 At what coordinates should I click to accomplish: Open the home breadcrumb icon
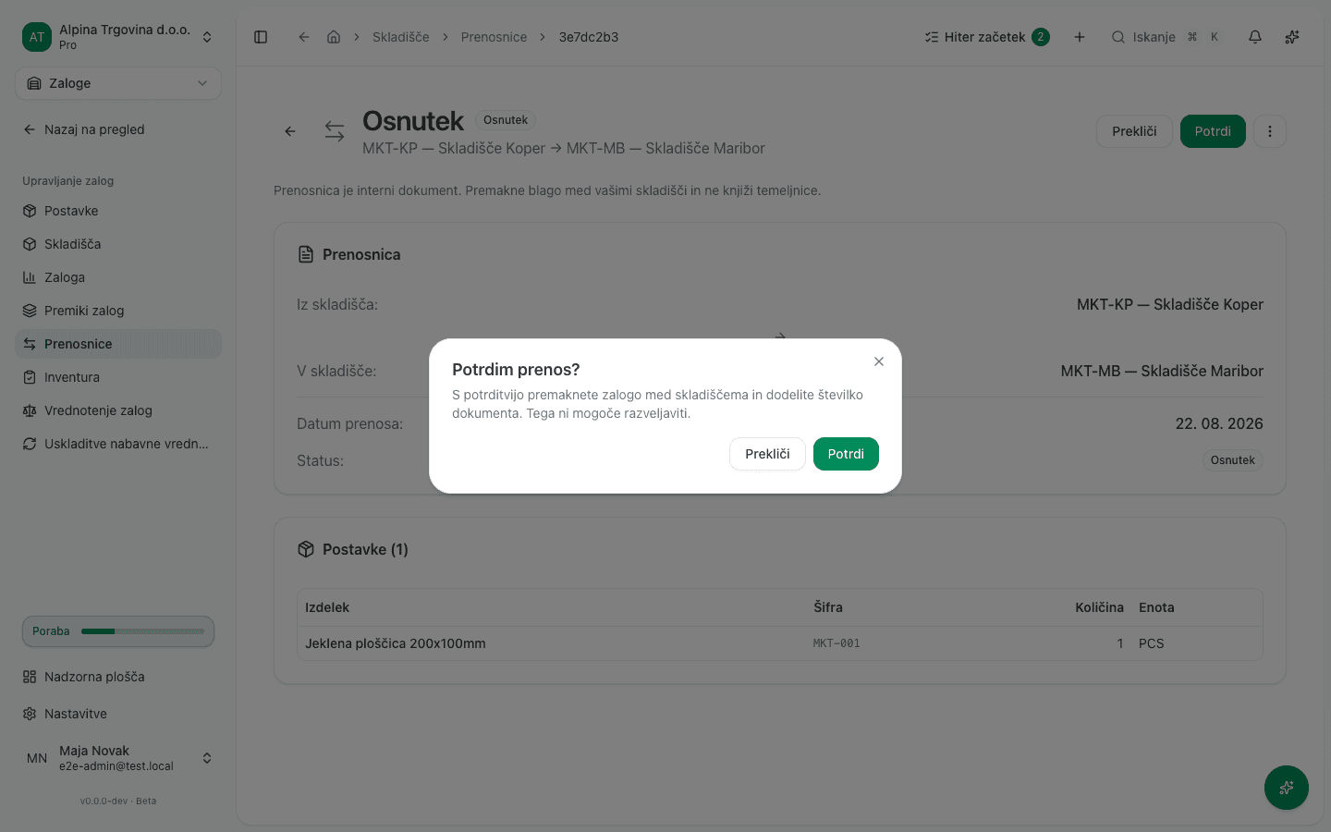(x=334, y=37)
